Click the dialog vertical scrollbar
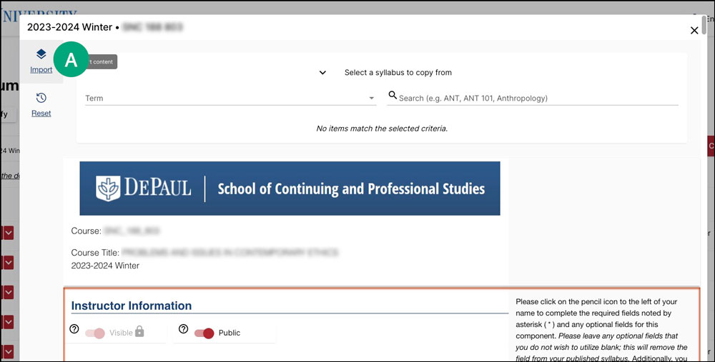 [704, 25]
